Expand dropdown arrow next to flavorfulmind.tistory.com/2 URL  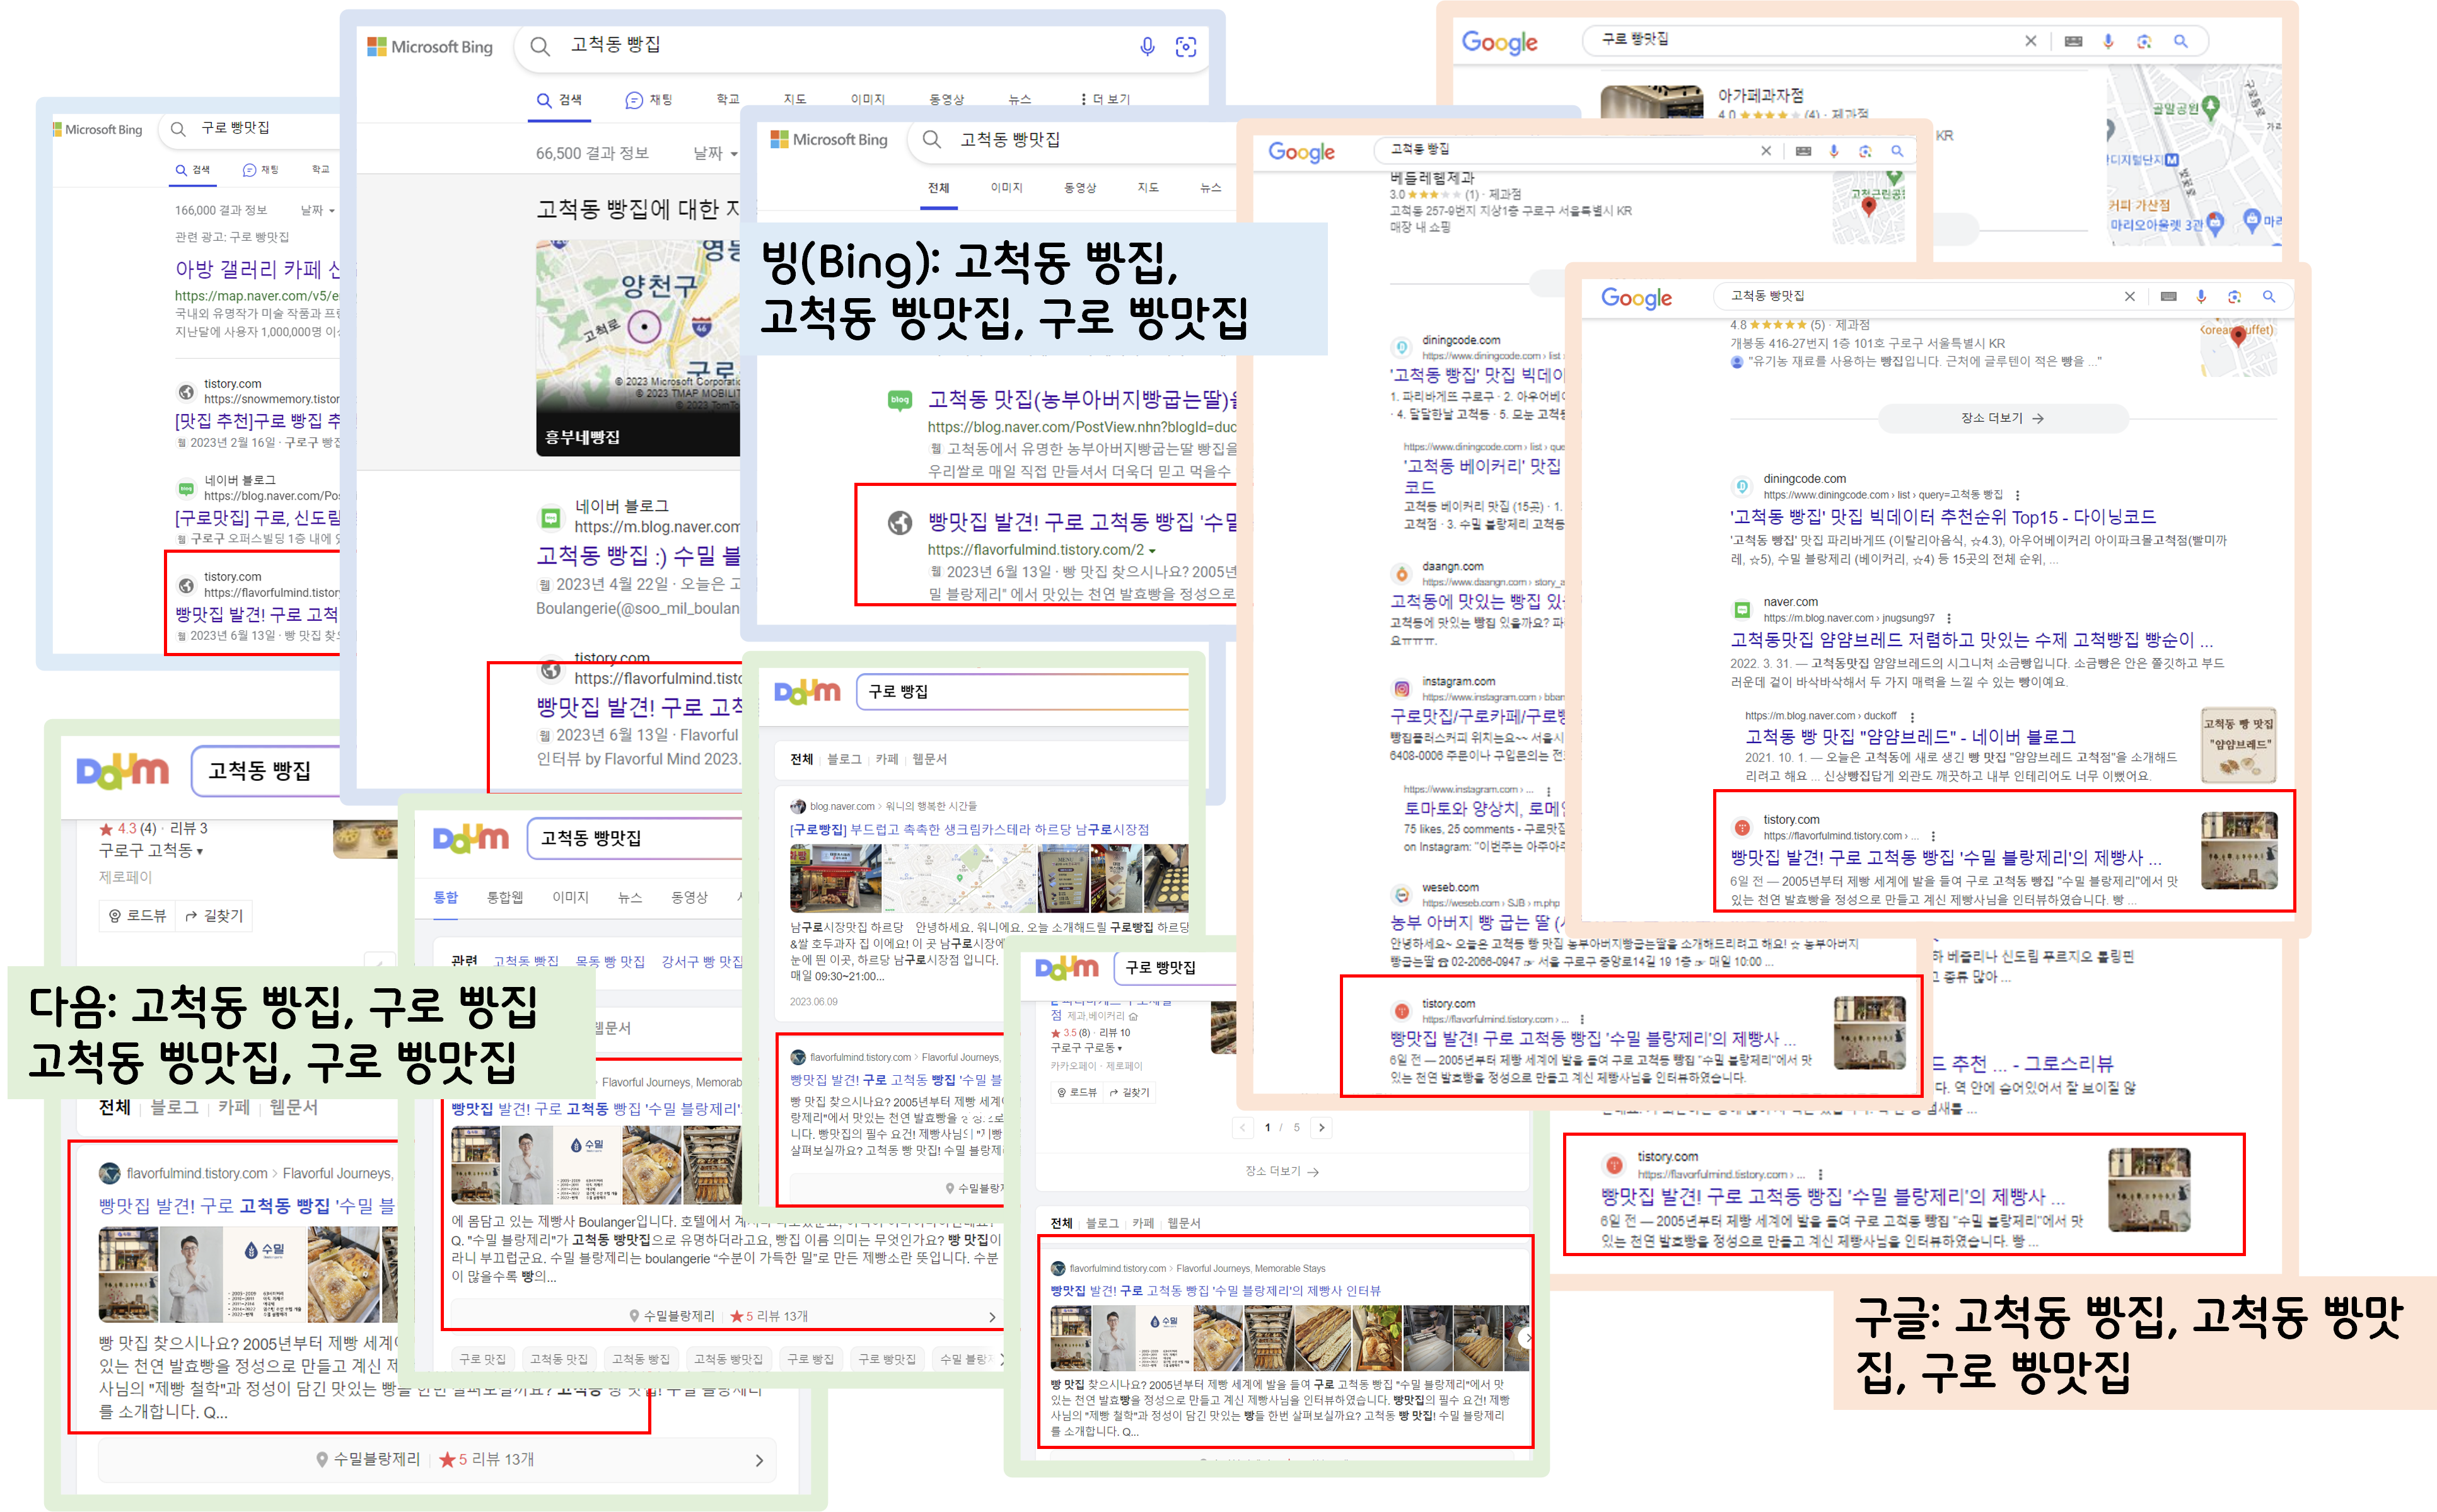pos(1153,551)
